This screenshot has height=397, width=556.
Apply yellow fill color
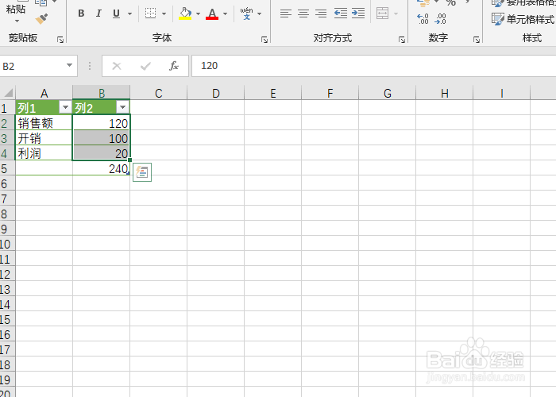(x=185, y=13)
